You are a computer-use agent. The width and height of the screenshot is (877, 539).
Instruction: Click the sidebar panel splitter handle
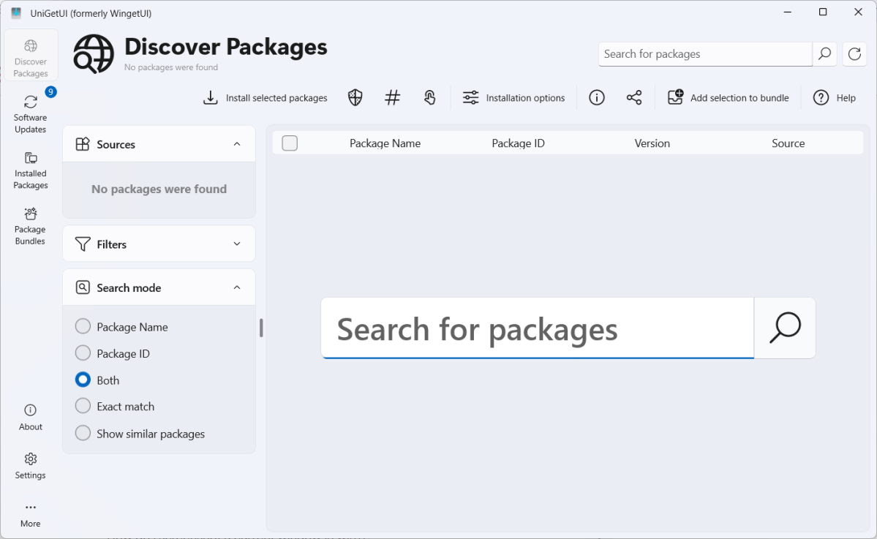tap(261, 328)
